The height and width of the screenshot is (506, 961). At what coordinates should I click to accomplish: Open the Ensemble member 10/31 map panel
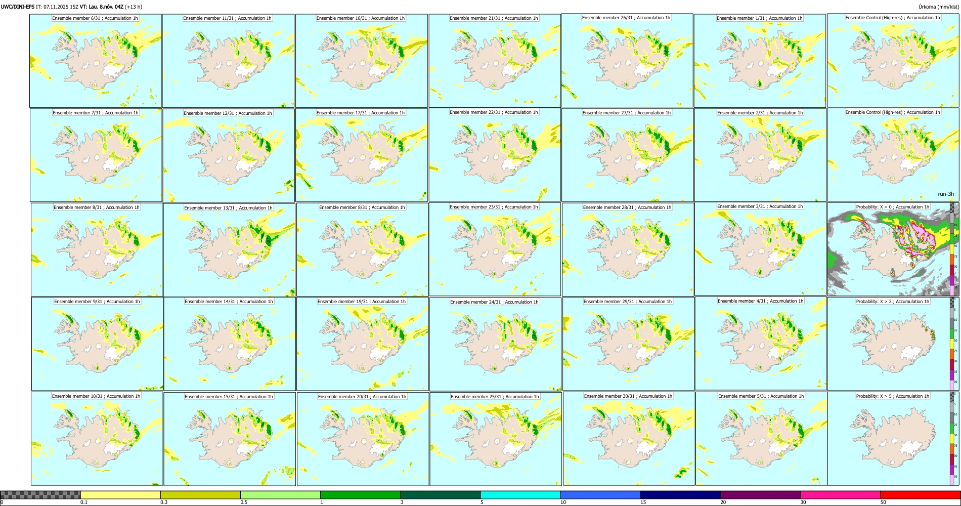click(x=97, y=439)
